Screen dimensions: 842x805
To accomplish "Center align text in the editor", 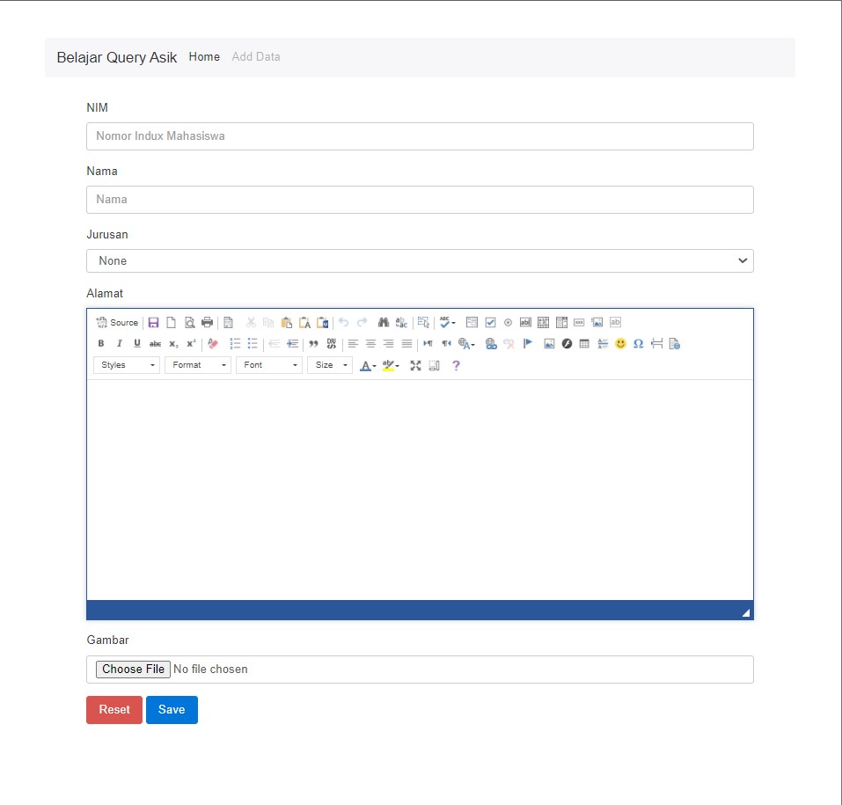I will (x=370, y=344).
